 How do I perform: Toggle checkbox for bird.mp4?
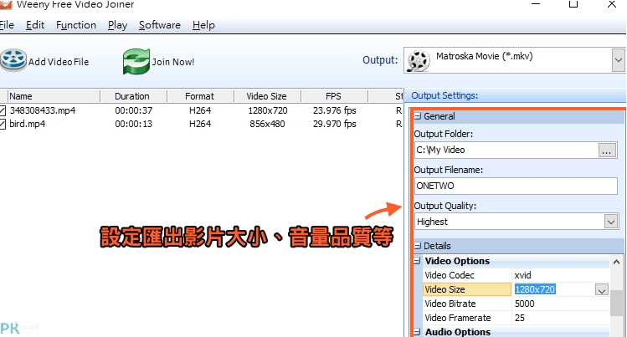click(3, 124)
